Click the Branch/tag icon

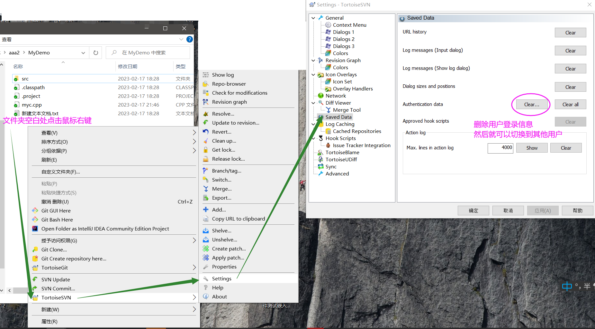pos(206,171)
